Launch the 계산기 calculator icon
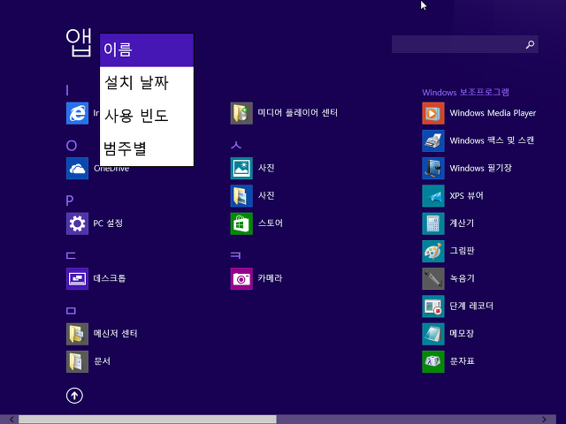This screenshot has width=566, height=424. (433, 223)
